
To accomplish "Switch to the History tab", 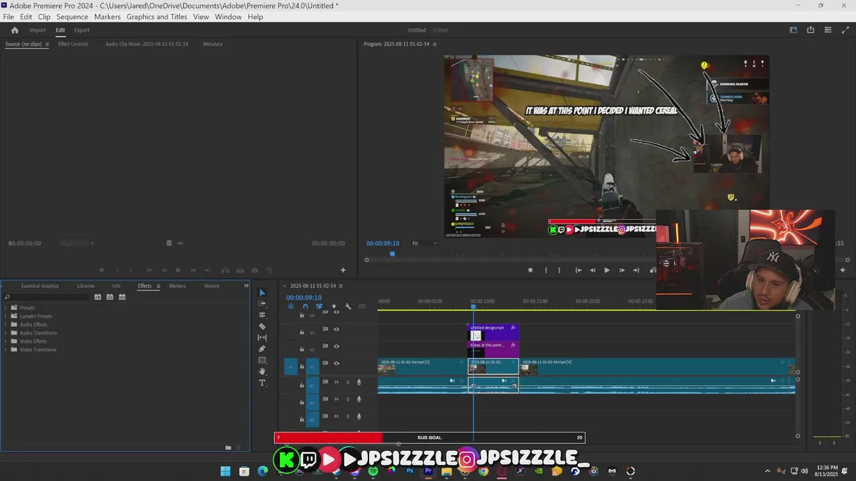I will pyautogui.click(x=211, y=286).
